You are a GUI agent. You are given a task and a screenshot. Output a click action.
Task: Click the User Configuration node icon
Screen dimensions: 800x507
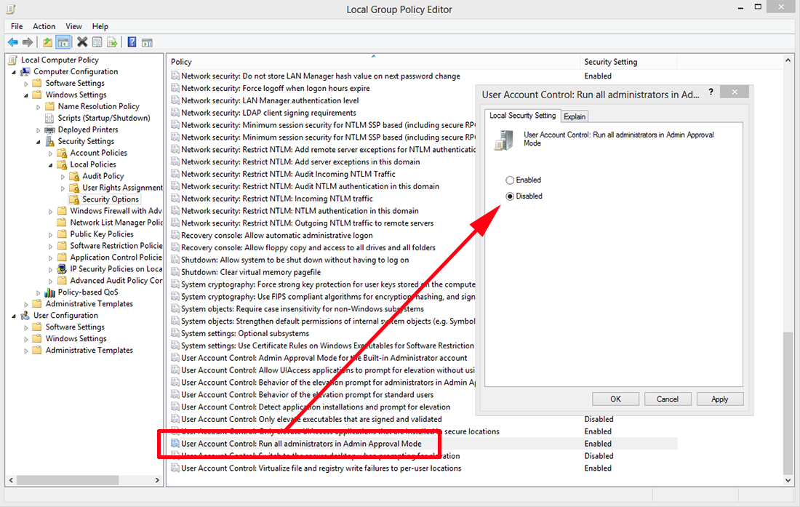25,315
